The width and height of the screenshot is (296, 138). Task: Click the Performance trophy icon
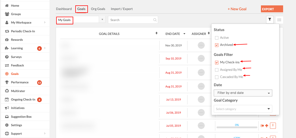[x=7, y=82]
